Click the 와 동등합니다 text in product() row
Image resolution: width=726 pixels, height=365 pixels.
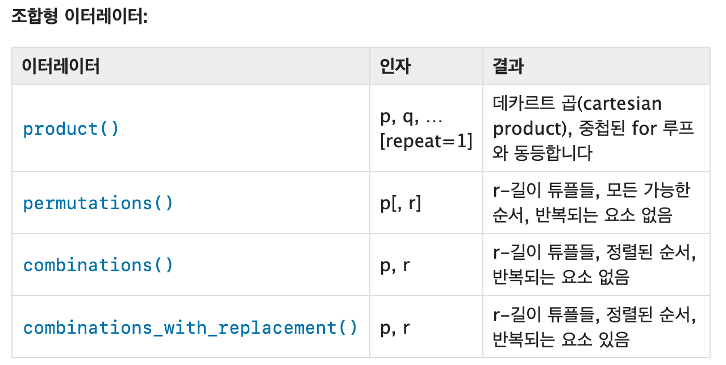[x=543, y=154]
